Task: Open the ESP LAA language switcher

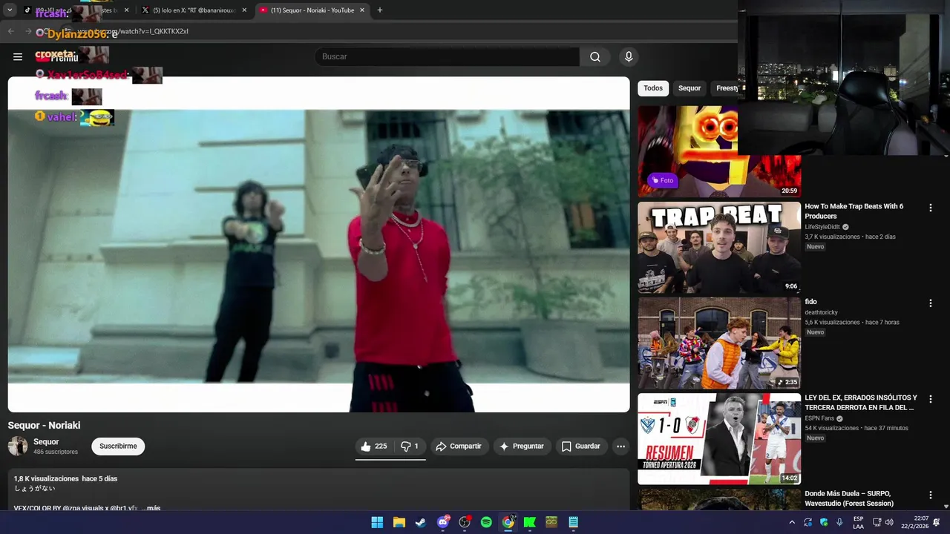Action: coord(858,522)
